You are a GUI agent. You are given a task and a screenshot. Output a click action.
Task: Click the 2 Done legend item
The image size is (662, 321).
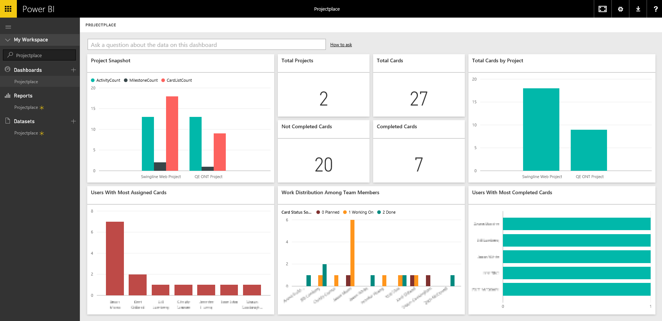[386, 212]
